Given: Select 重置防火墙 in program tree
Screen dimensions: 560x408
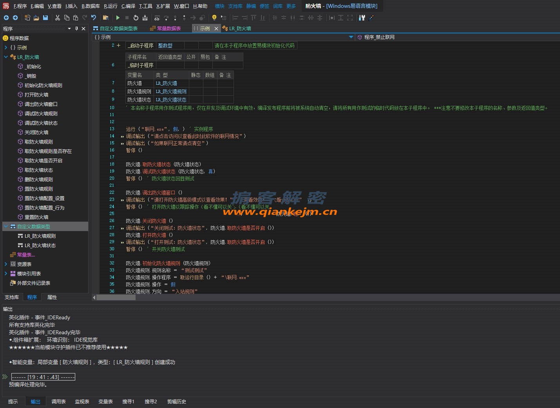Looking at the screenshot, I should tap(36, 217).
